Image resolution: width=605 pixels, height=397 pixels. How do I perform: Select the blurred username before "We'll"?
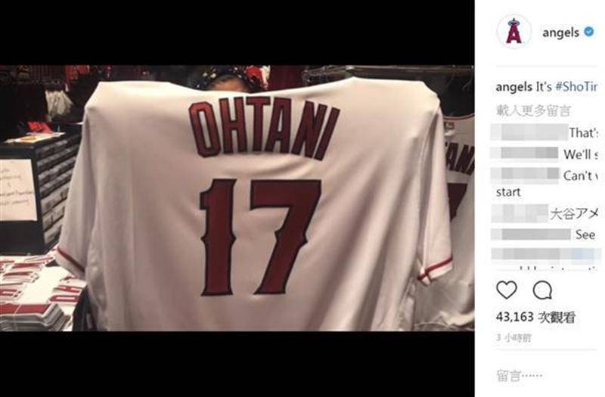524,154
